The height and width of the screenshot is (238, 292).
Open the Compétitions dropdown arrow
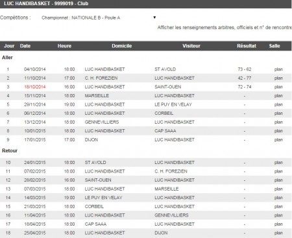click(154, 18)
